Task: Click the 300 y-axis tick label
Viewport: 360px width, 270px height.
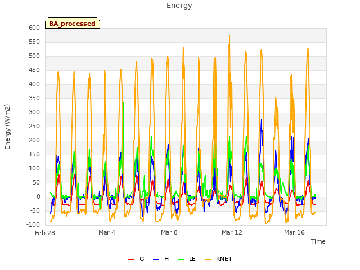Action: click(34, 112)
